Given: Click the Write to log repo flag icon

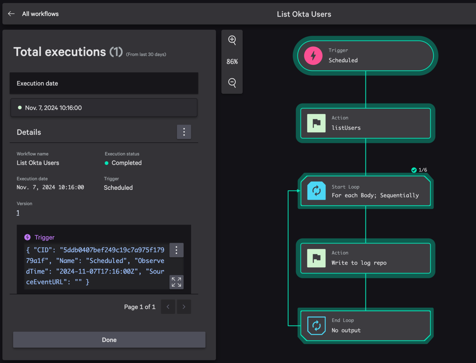Looking at the screenshot, I should coord(316,258).
